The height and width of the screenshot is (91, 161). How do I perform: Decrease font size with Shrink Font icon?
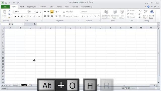point(41,12)
